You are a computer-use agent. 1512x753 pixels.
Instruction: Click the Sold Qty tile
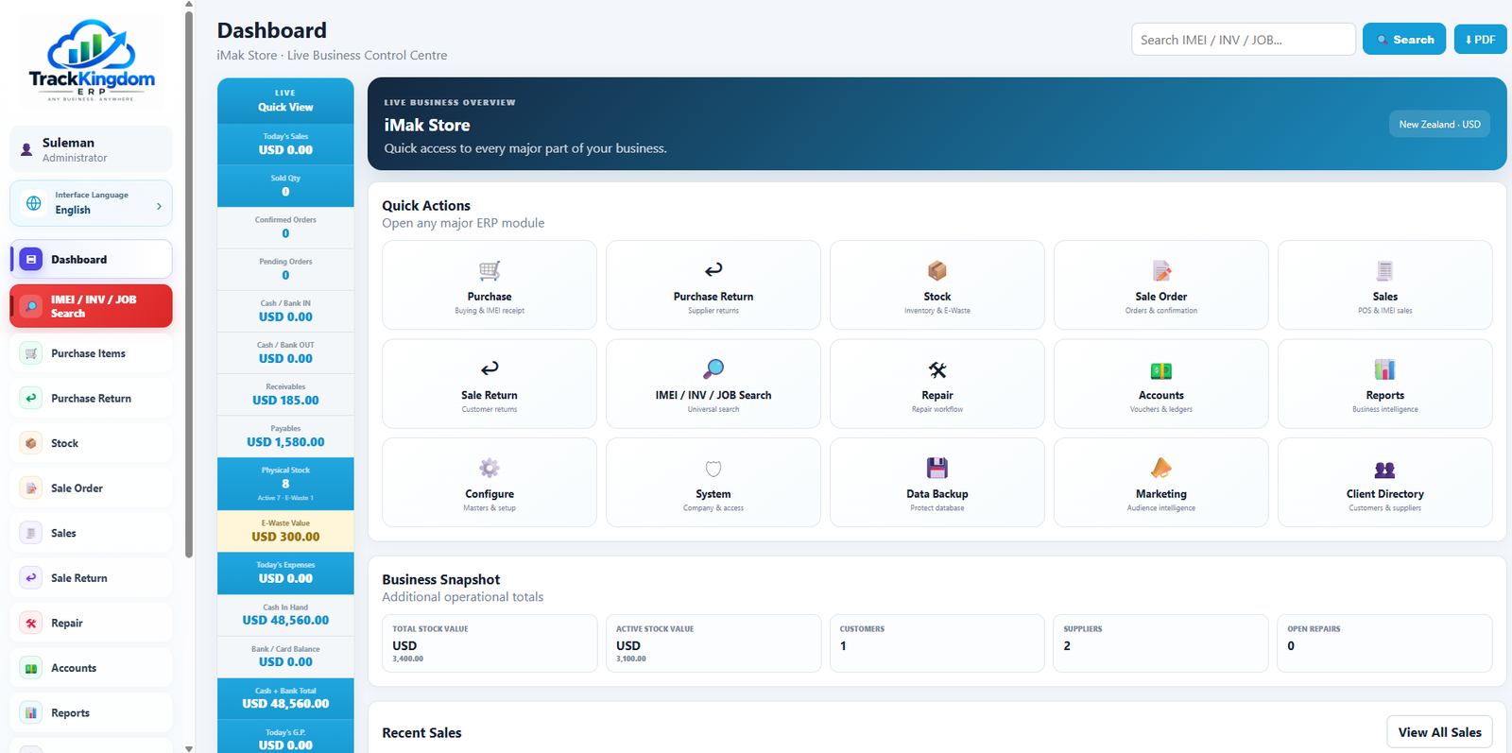tap(285, 185)
